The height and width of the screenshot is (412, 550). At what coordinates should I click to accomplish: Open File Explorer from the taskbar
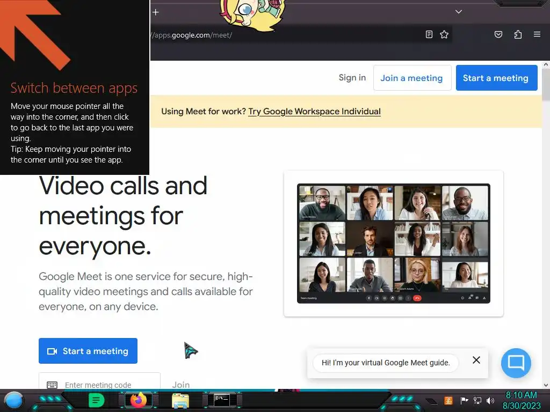180,400
